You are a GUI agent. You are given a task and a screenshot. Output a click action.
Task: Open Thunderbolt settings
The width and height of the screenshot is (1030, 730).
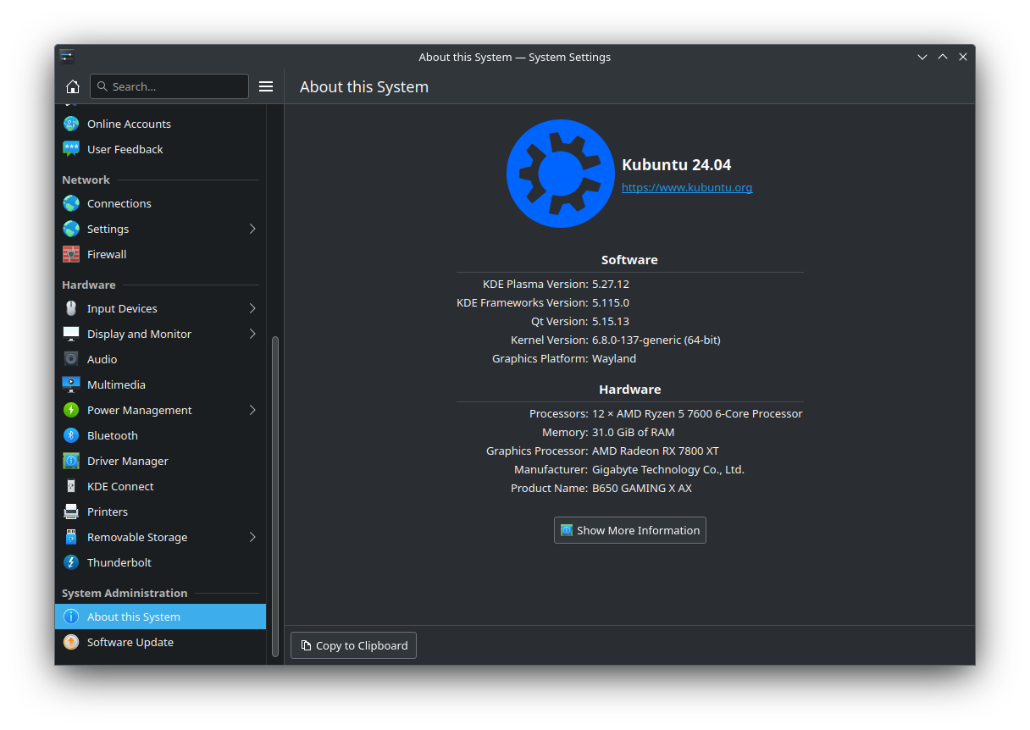[160, 562]
